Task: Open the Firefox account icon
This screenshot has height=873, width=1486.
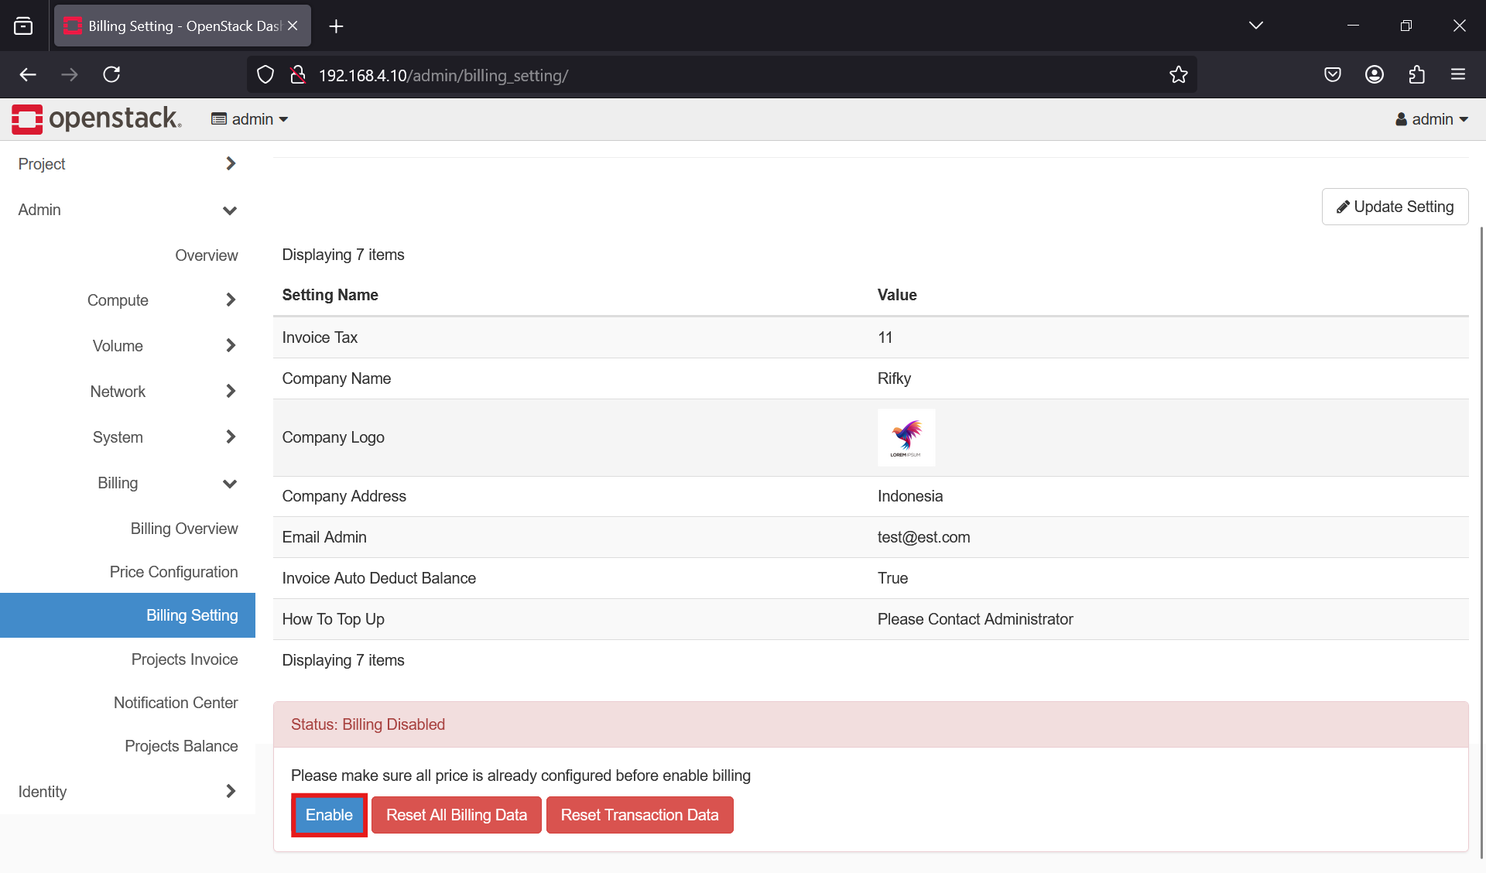Action: 1375,74
